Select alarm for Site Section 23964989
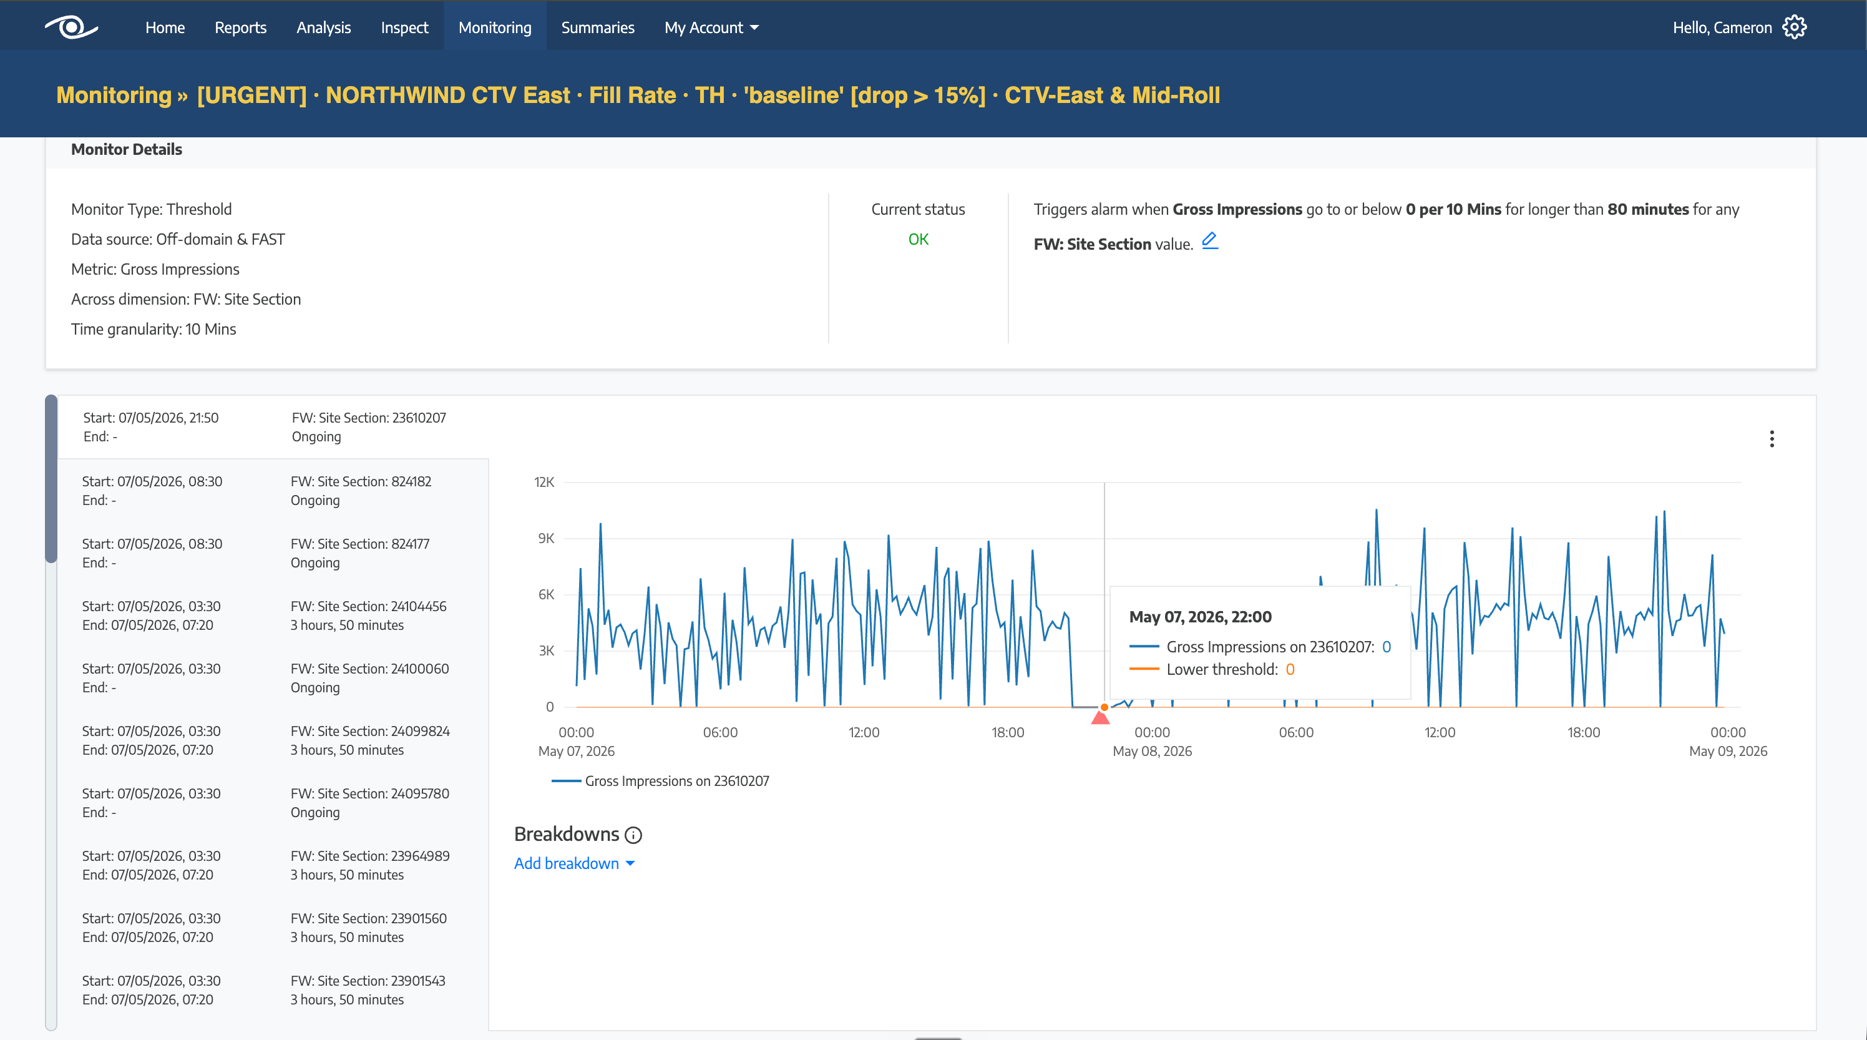Viewport: 1867px width, 1040px height. click(273, 865)
